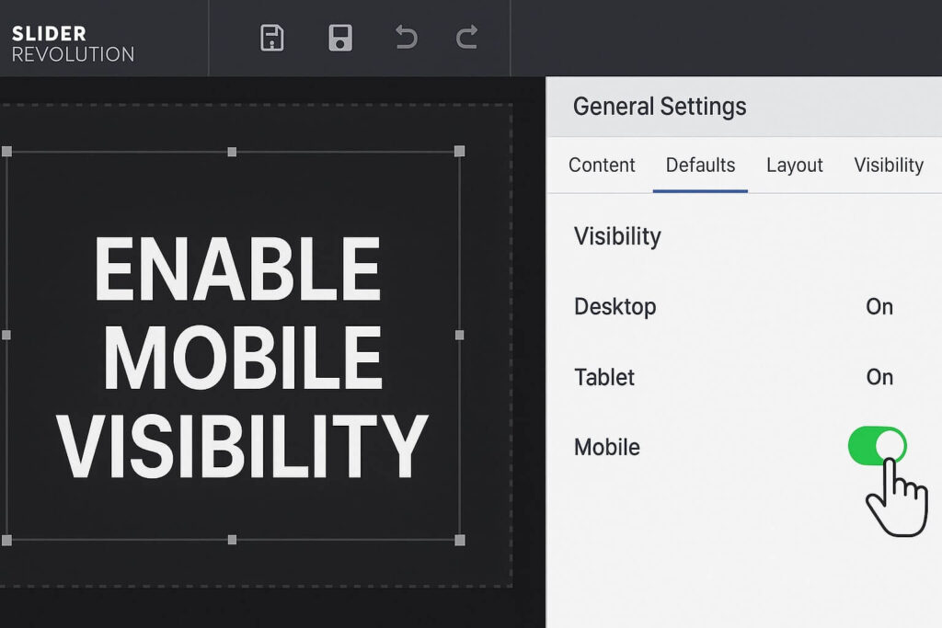The height and width of the screenshot is (628, 942).
Task: Click the Visibility section heading
Action: coord(617,236)
